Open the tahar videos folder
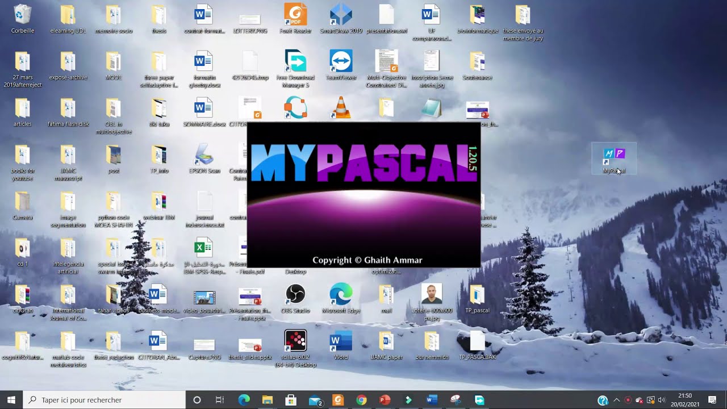Image resolution: width=727 pixels, height=409 pixels. pyautogui.click(x=114, y=298)
